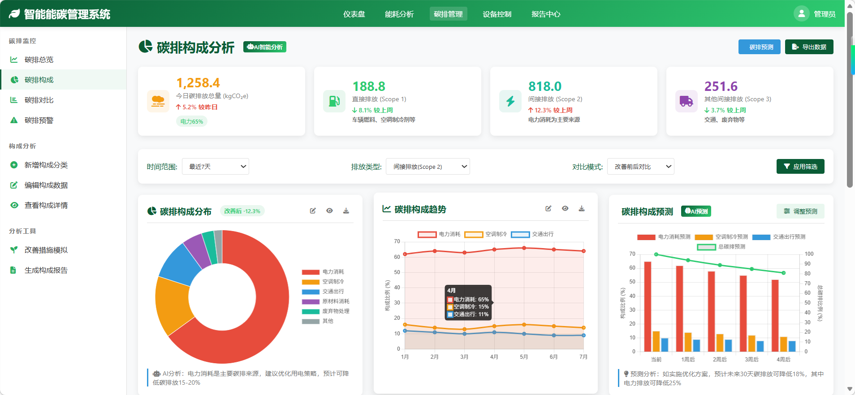Screen dimensions: 855x395
Task: Click the lightning bolt icon for Scope 2
Action: click(510, 101)
